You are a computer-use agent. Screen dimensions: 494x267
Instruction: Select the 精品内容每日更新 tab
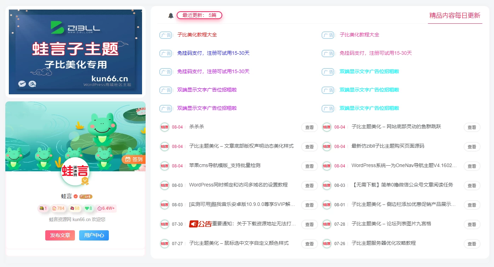[455, 16]
